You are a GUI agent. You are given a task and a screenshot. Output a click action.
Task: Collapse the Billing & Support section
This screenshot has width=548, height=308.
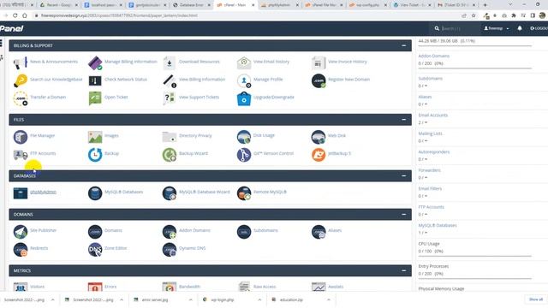[403, 45]
